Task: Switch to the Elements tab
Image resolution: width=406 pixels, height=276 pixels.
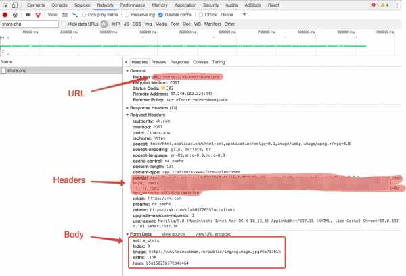Action: coord(36,5)
